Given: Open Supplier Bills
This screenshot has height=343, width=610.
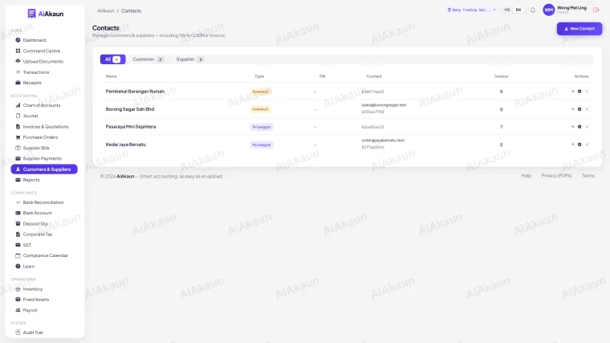Looking at the screenshot, I should pyautogui.click(x=36, y=148).
